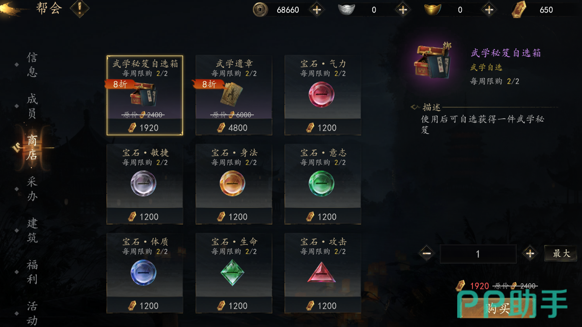Increase purchase quantity with plus button

[x=530, y=253]
